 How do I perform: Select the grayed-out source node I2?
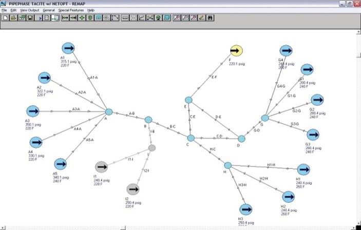click(133, 189)
